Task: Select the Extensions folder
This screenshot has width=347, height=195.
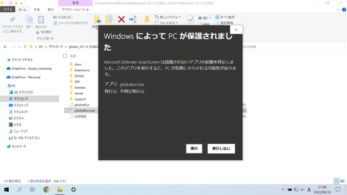Action: (x=82, y=70)
